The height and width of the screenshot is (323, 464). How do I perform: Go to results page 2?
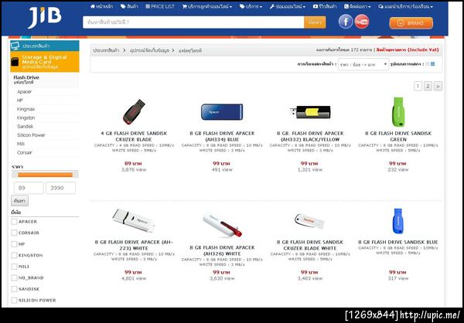[428, 86]
